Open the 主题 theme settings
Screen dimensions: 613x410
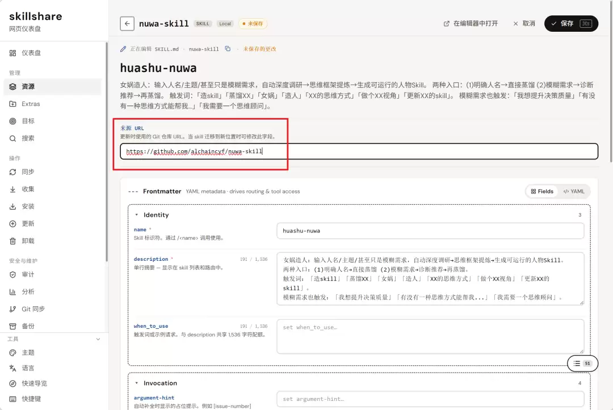[x=53, y=353]
